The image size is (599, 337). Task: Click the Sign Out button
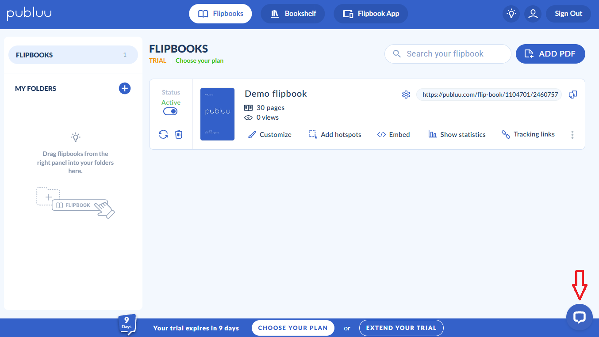(568, 14)
